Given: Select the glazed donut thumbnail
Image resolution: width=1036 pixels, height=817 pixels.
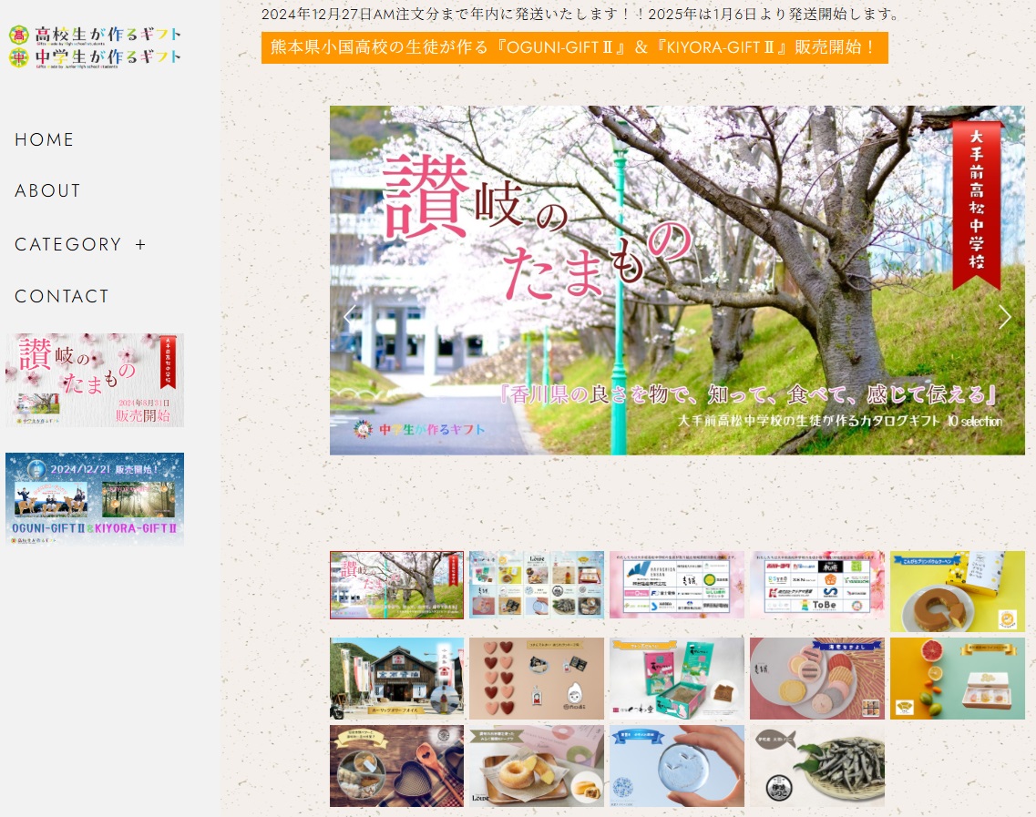Looking at the screenshot, I should click(x=536, y=766).
